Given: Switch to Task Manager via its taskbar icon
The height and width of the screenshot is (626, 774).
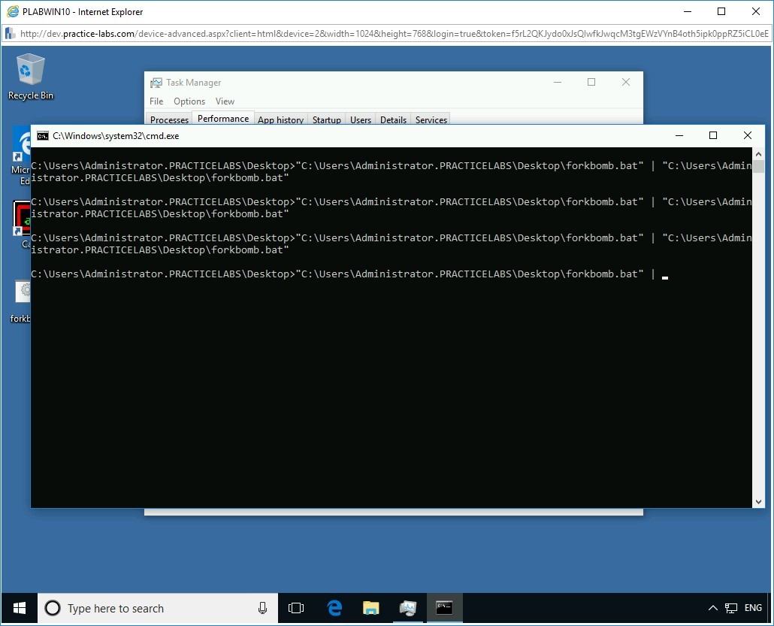Looking at the screenshot, I should pyautogui.click(x=407, y=608).
